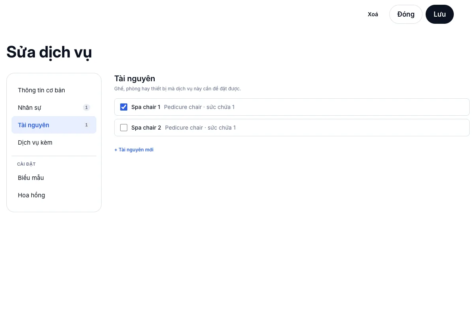Open the Thông tin cơ bản section
Screen dimensions: 476x319
54,90
